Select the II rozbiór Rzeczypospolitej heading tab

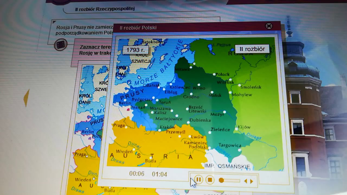[x=105, y=9]
